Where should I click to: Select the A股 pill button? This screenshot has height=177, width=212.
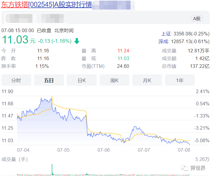[x=197, y=18]
